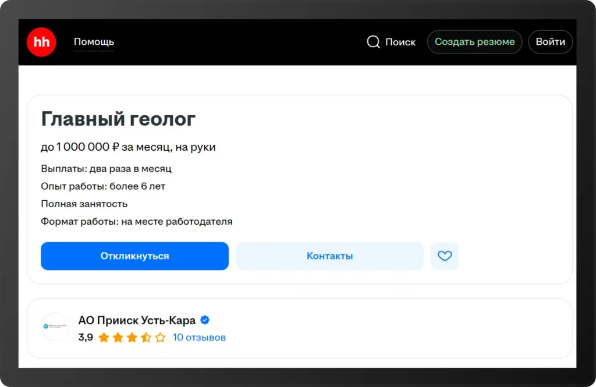Click the hh.ru logo
Screen dimensions: 596x387
[x=41, y=42]
